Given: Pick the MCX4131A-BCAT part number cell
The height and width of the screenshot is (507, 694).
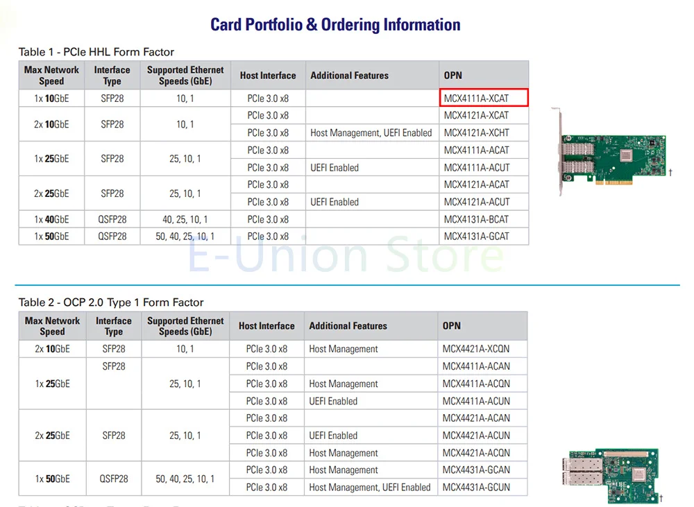Looking at the screenshot, I should click(x=476, y=219).
